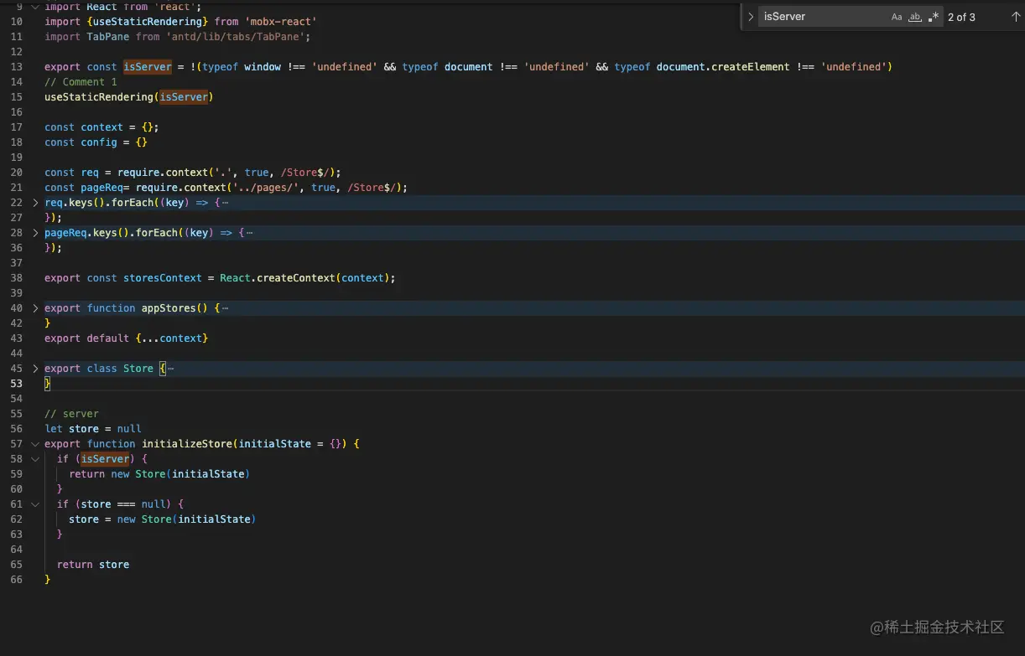Select line number 57 in gutter

point(17,444)
